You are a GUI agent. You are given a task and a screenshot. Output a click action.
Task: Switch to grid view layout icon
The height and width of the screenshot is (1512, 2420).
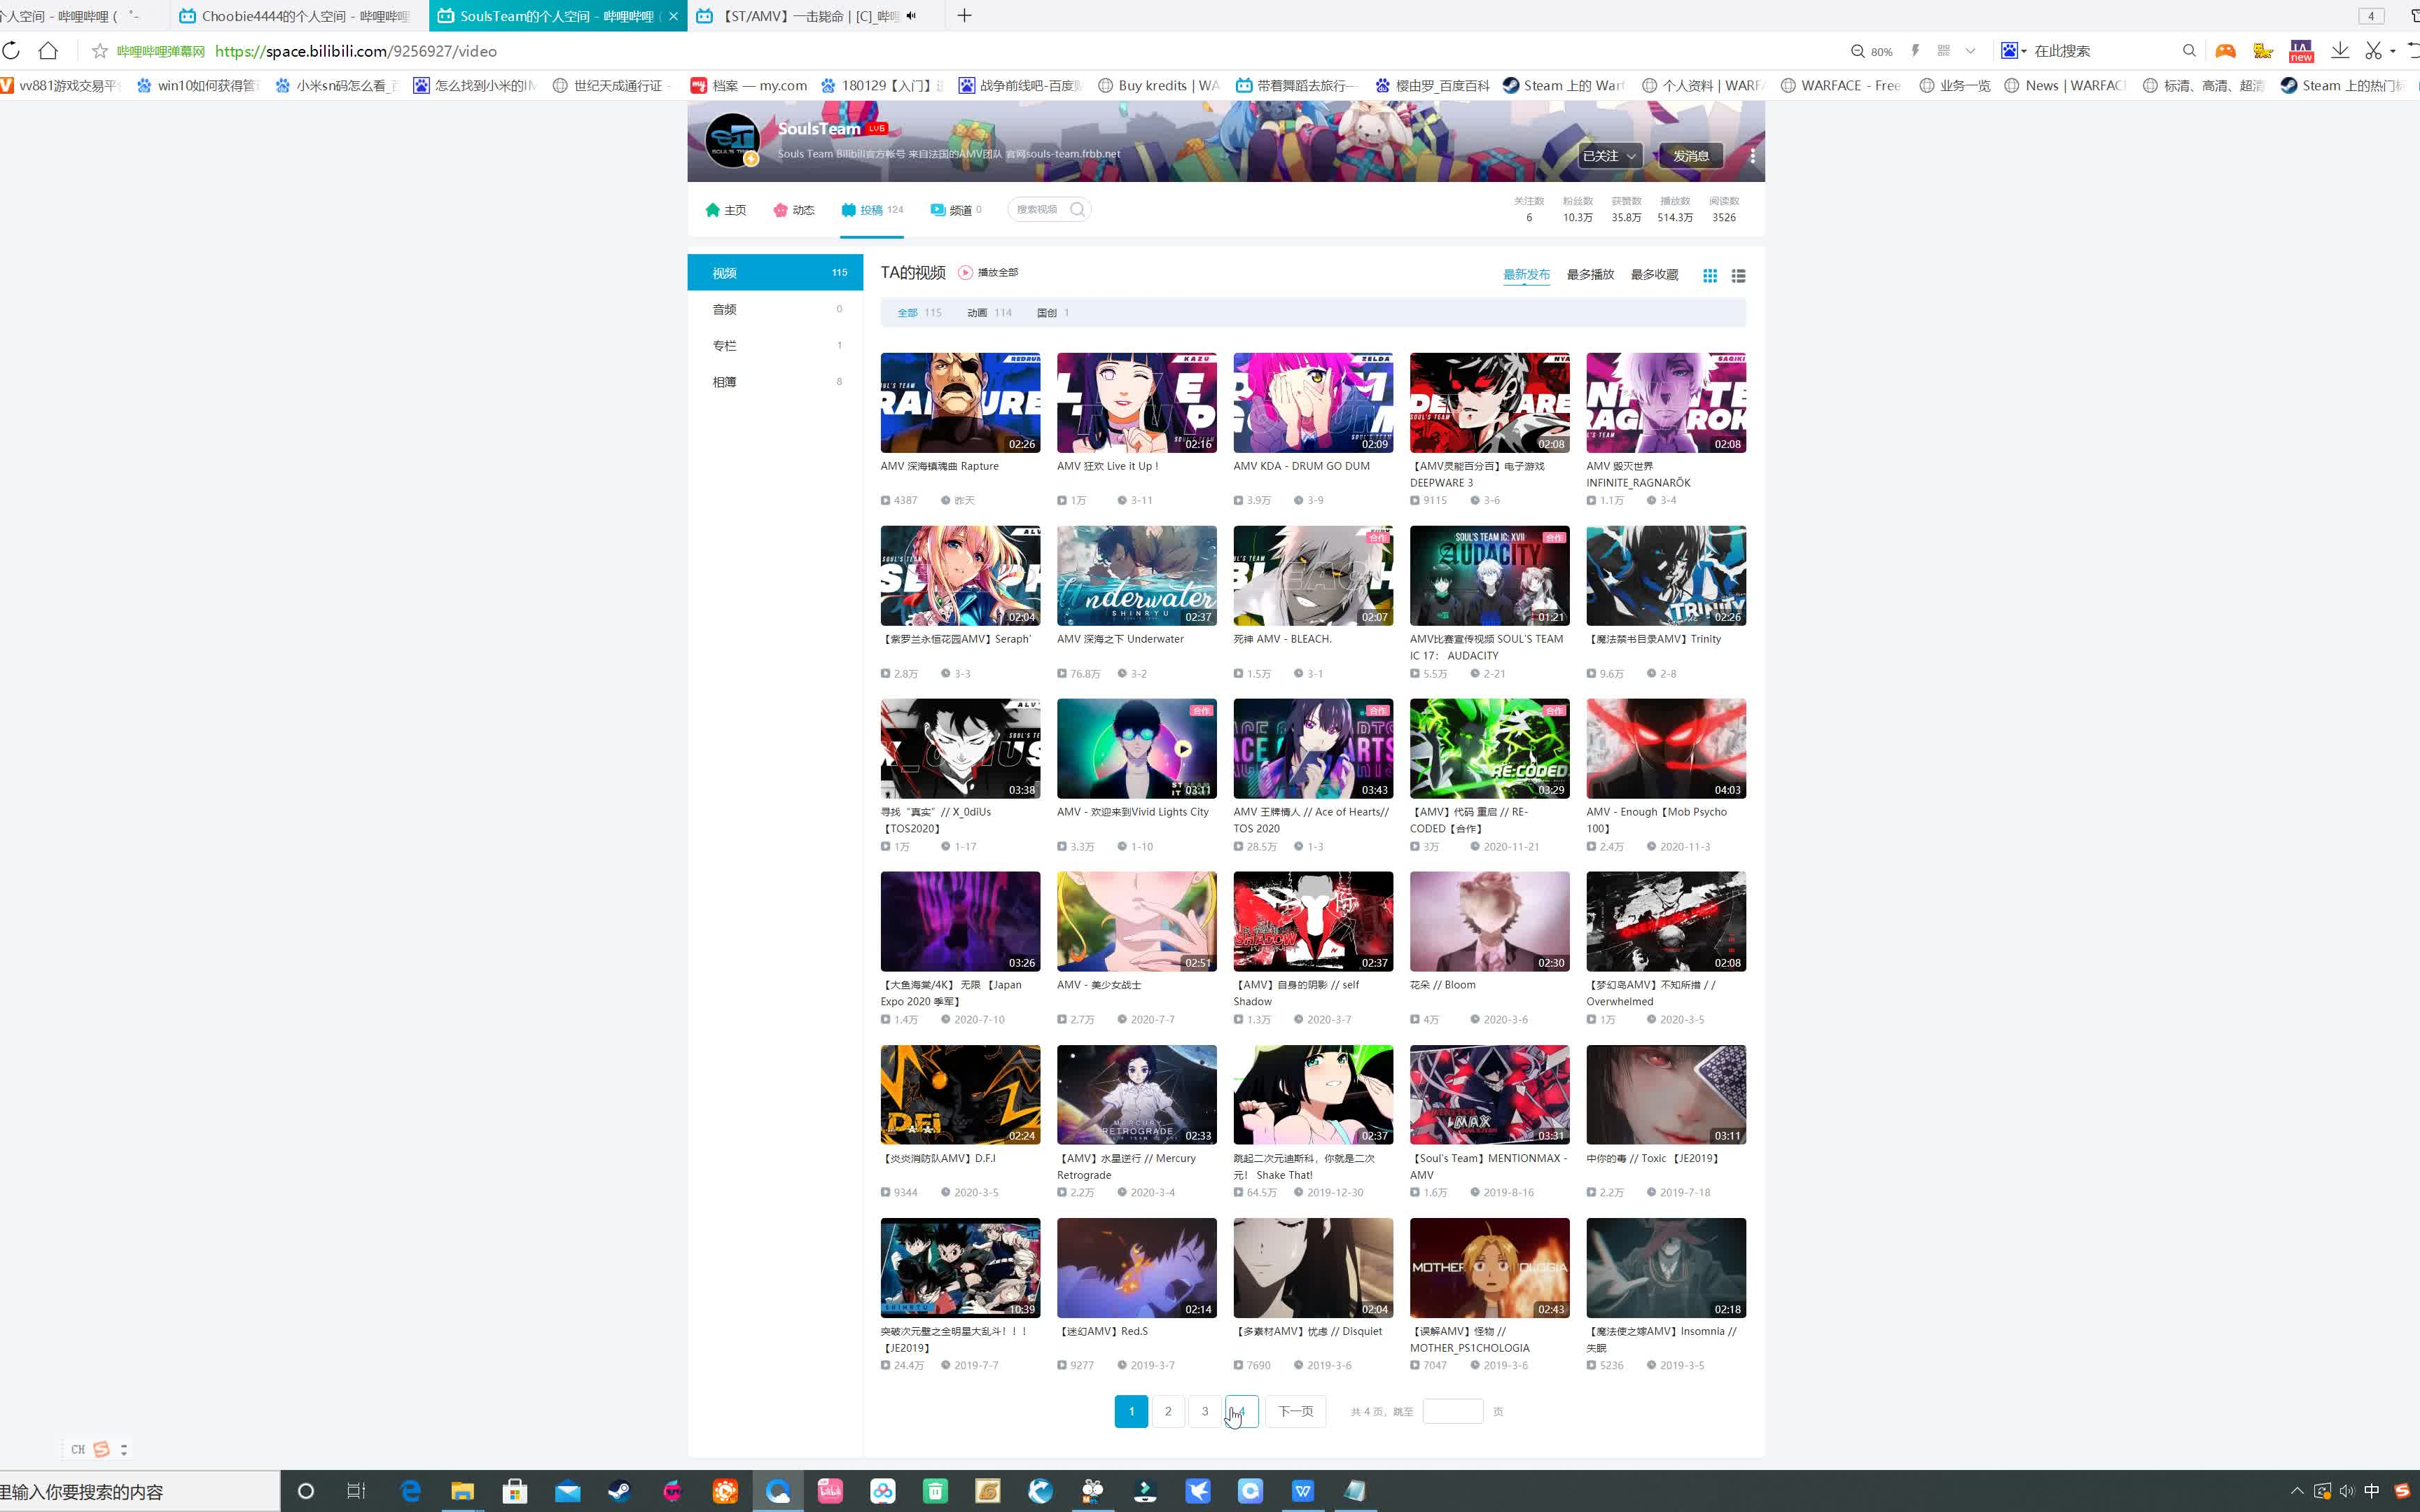click(1710, 275)
